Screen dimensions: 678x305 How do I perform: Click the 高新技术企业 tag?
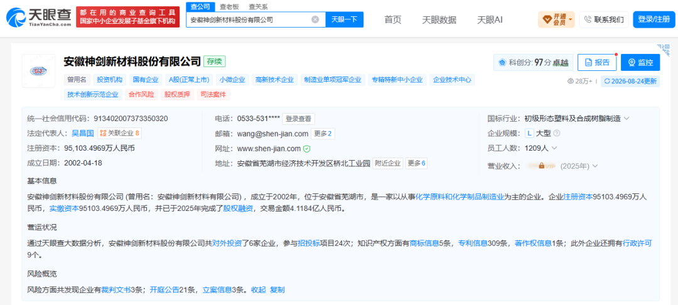[274, 80]
